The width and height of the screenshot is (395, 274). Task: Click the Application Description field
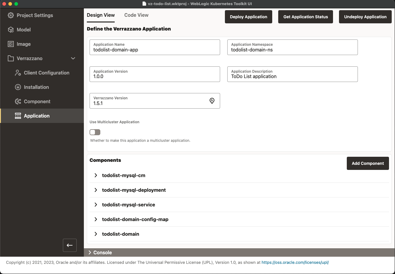[x=293, y=74]
